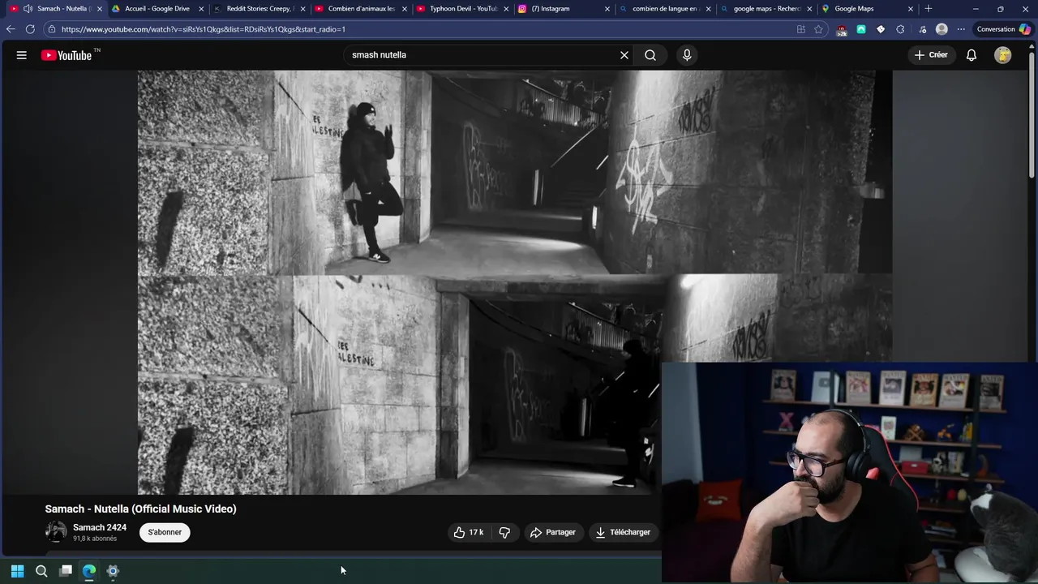Image resolution: width=1038 pixels, height=584 pixels.
Task: Open Microsoft Edge from the taskbar
Action: point(89,571)
